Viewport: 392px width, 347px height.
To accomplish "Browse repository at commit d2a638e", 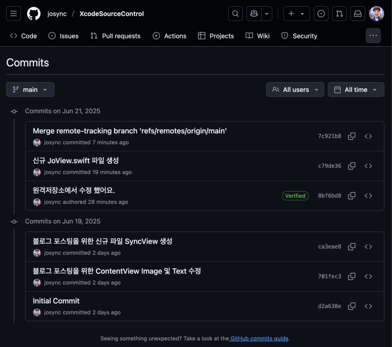I will 368,306.
